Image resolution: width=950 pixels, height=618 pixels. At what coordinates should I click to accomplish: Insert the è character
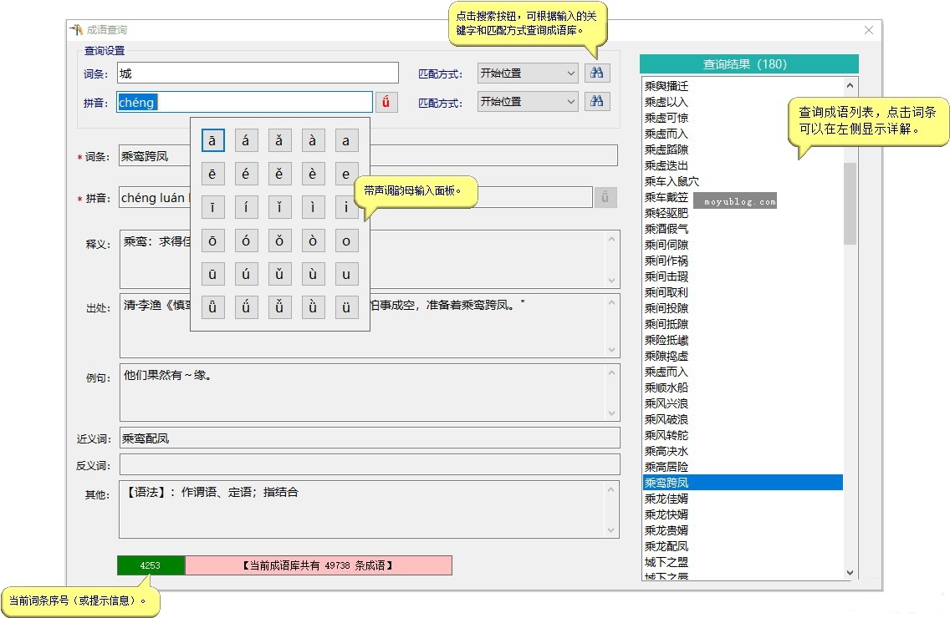pos(313,174)
